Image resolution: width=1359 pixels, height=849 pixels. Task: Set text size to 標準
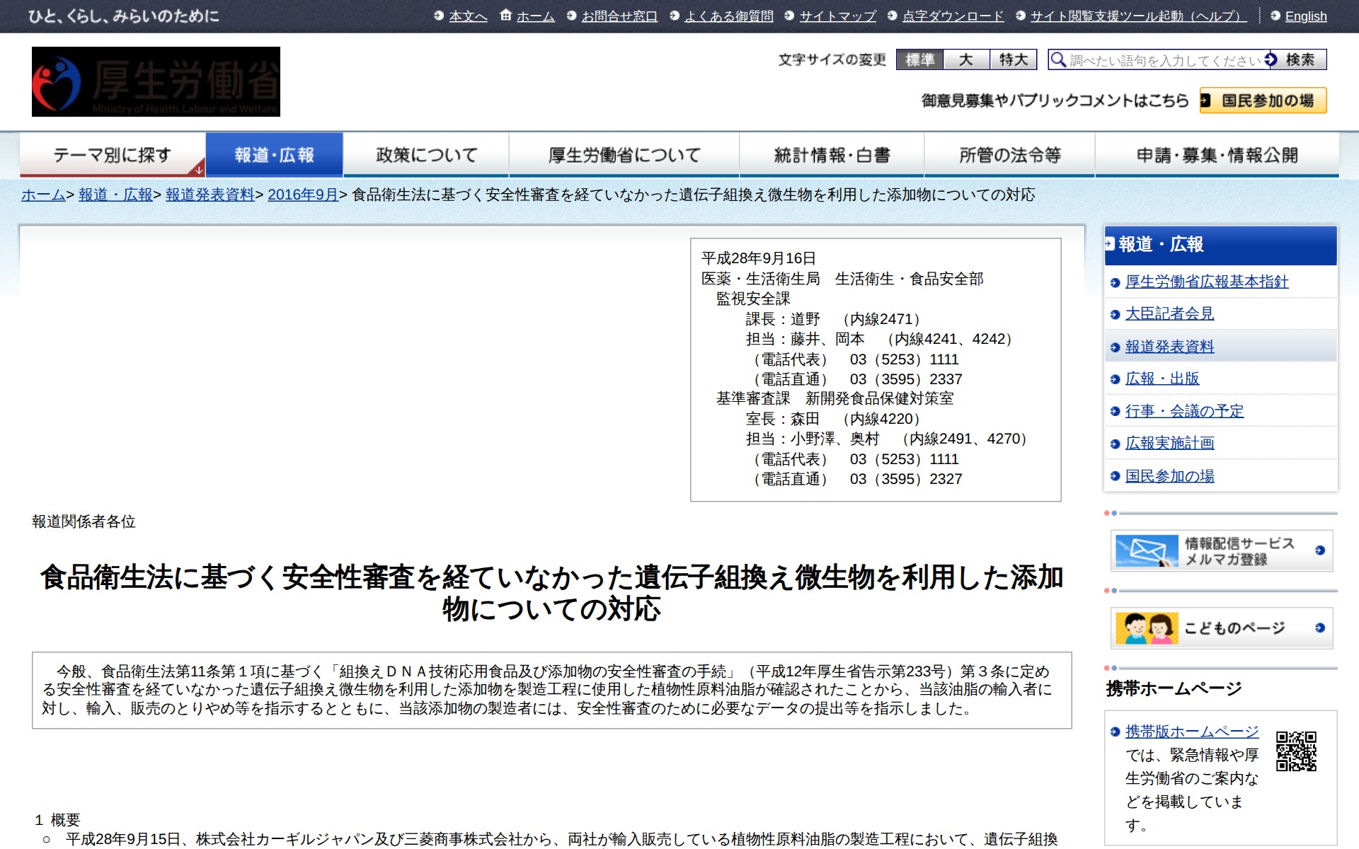tap(919, 59)
